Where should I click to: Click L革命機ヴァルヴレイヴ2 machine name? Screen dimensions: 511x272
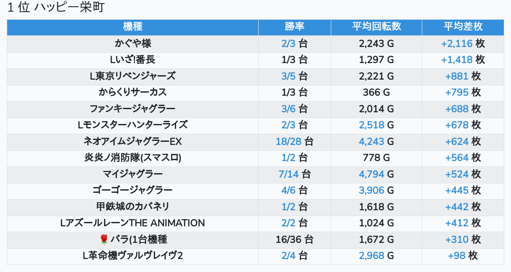(x=133, y=255)
